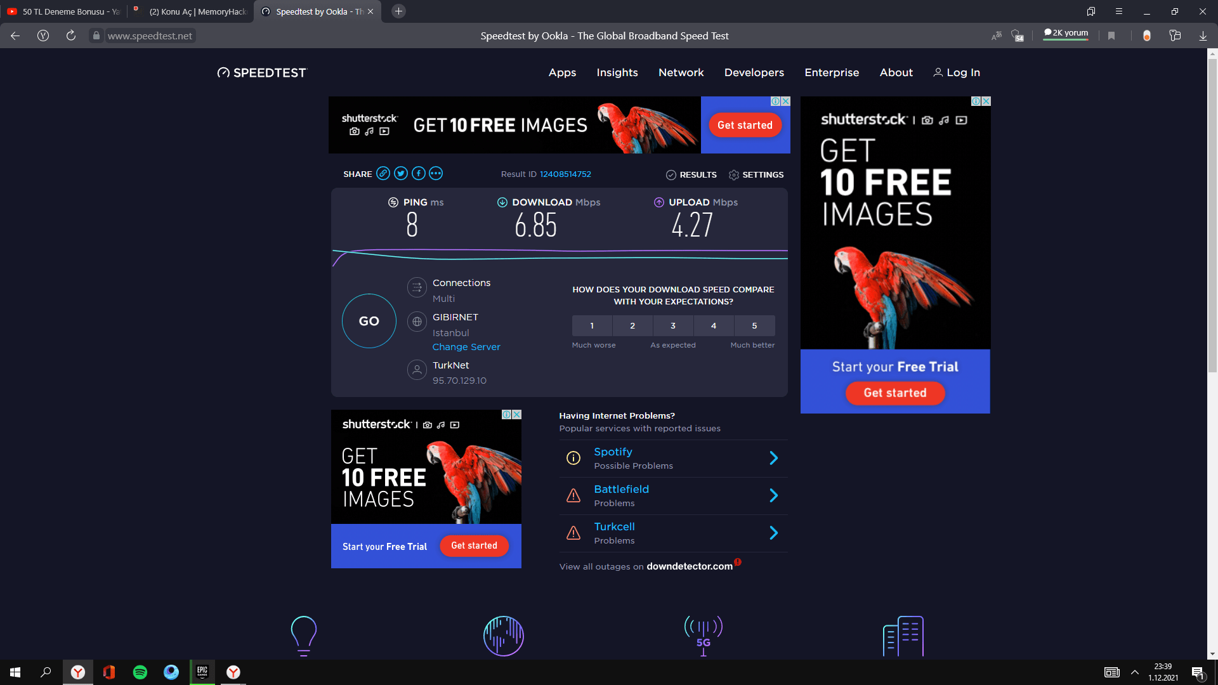Rate download speed as 3, as expected
1218x685 pixels.
[x=673, y=326]
